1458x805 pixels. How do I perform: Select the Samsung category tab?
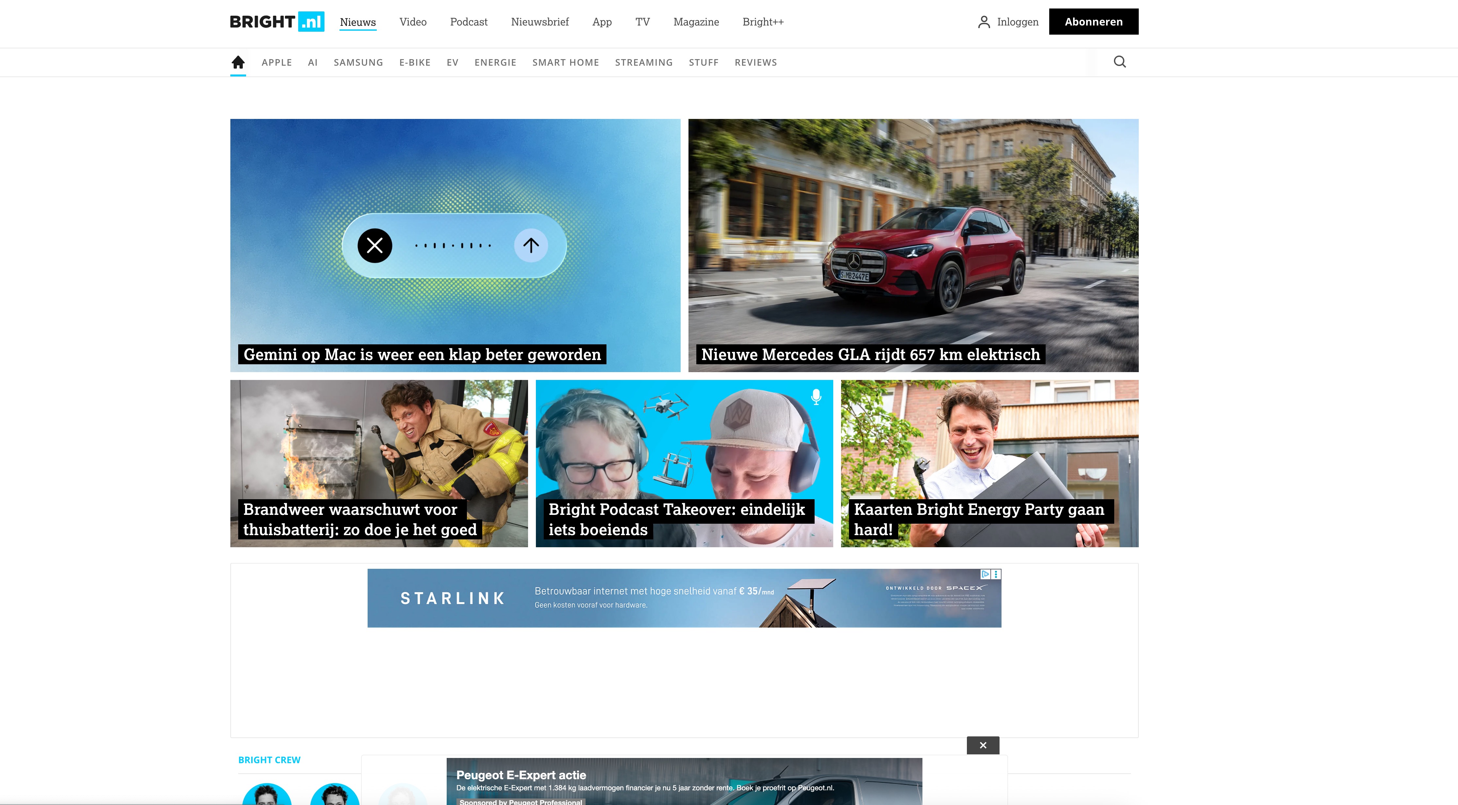[x=358, y=62]
